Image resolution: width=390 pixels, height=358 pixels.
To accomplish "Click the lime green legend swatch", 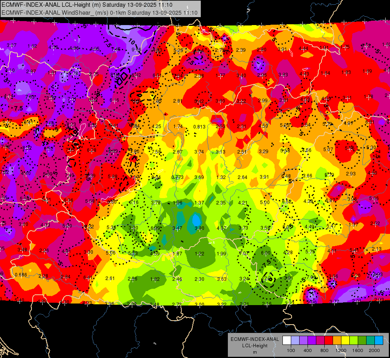I will (x=354, y=340).
